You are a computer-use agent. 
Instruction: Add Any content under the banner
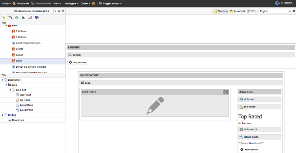(78, 62)
